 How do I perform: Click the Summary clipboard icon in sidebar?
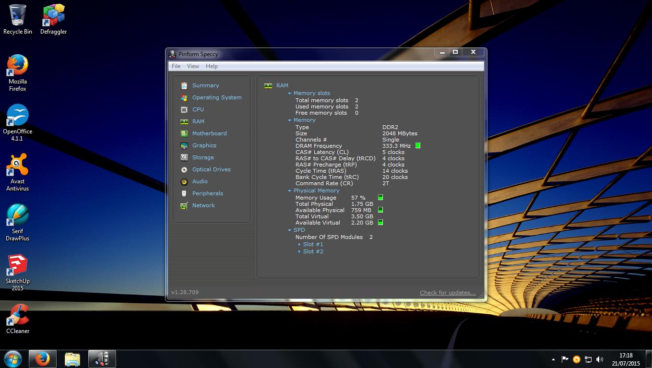coord(184,85)
